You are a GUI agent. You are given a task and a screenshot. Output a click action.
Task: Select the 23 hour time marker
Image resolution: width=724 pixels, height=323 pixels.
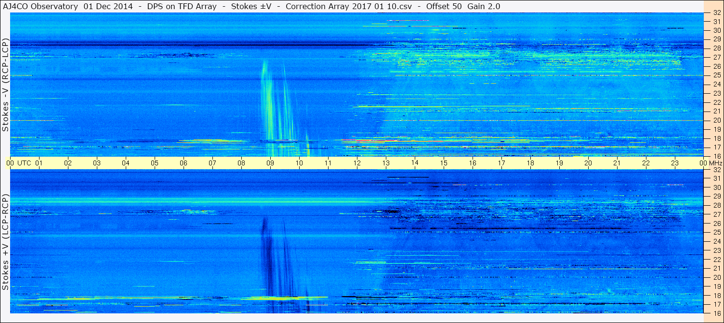click(675, 163)
